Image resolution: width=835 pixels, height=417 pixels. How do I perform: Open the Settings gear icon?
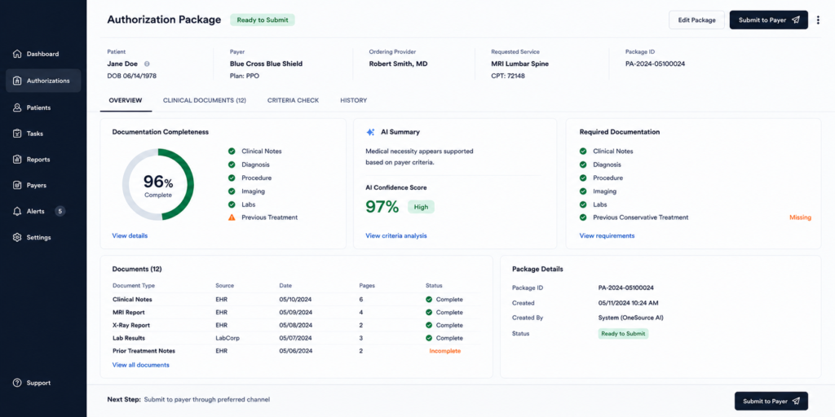tap(17, 237)
